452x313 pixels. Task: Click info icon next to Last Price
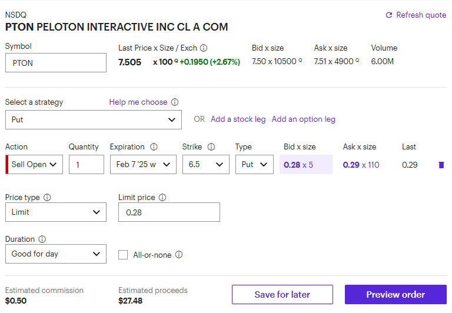click(204, 48)
